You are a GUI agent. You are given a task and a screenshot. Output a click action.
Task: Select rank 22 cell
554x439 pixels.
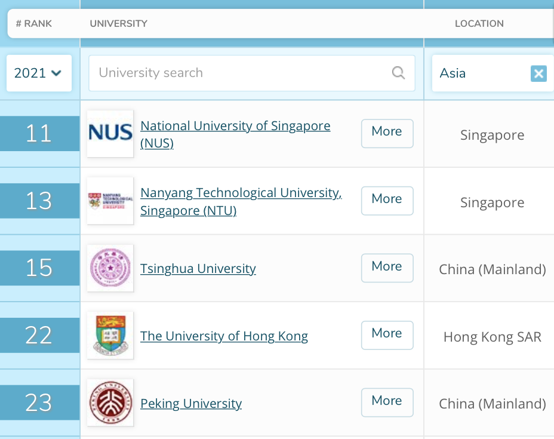(39, 335)
